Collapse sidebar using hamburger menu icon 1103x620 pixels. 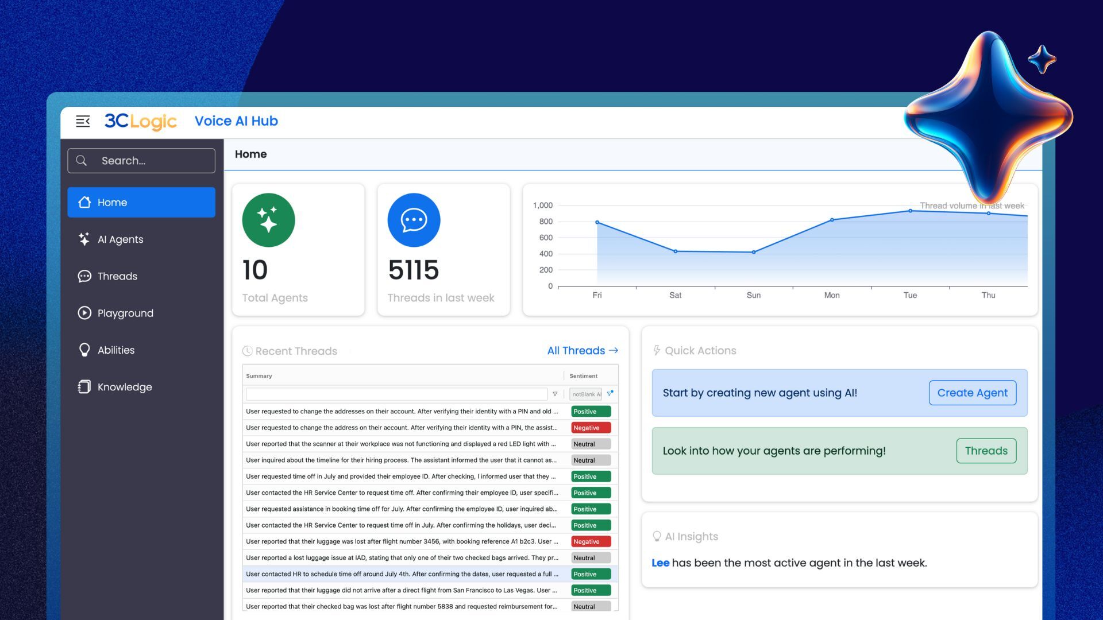pyautogui.click(x=83, y=121)
